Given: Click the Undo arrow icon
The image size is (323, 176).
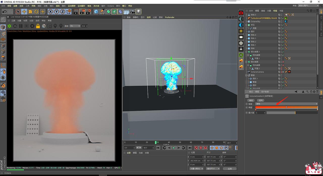Looking at the screenshot, I should click(x=4, y=12).
